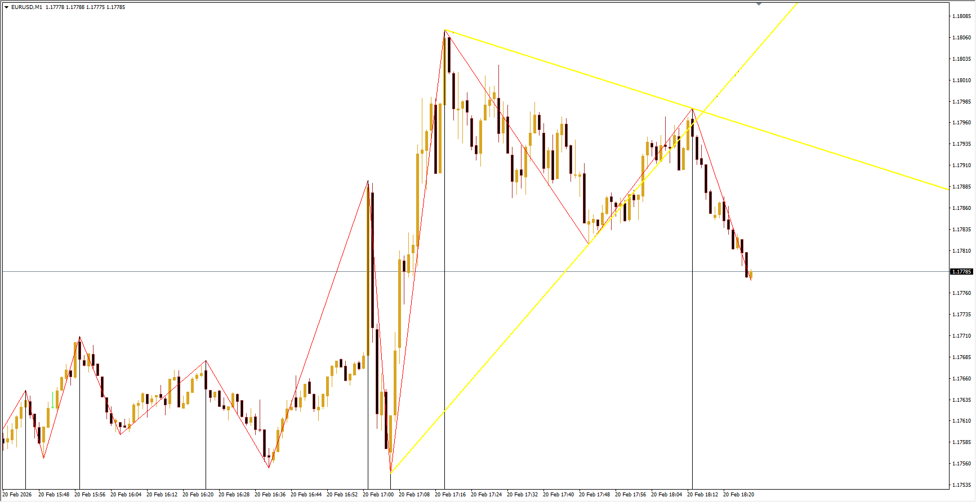Select vertical line near 20 Feb 16:20
The width and height of the screenshot is (976, 502).
click(x=206, y=439)
